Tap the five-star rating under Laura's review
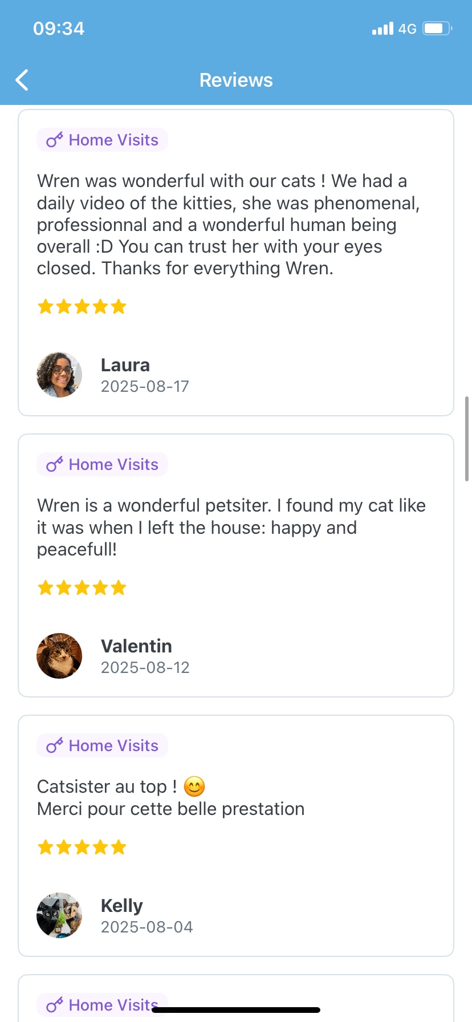472x1022 pixels. (x=82, y=307)
